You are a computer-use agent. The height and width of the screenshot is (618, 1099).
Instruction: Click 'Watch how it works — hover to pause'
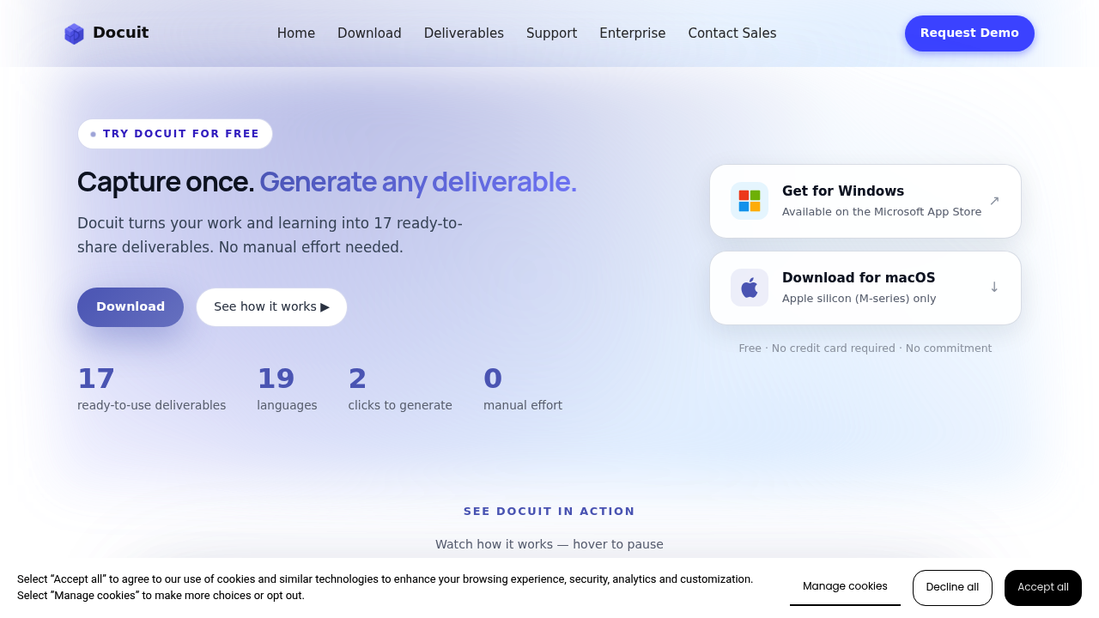[x=549, y=544]
